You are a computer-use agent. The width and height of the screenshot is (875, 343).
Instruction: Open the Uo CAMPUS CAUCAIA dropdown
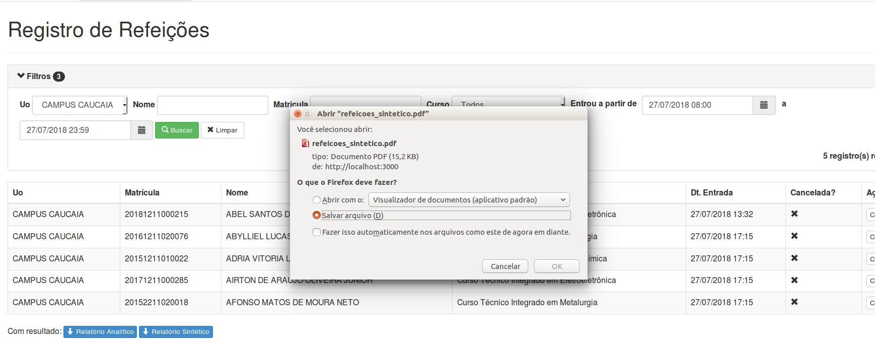pyautogui.click(x=80, y=105)
